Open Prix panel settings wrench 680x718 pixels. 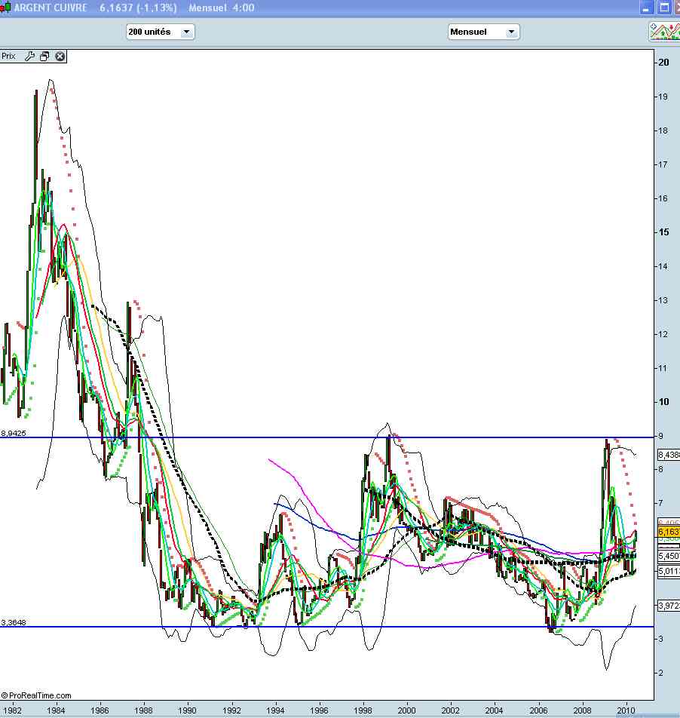30,56
